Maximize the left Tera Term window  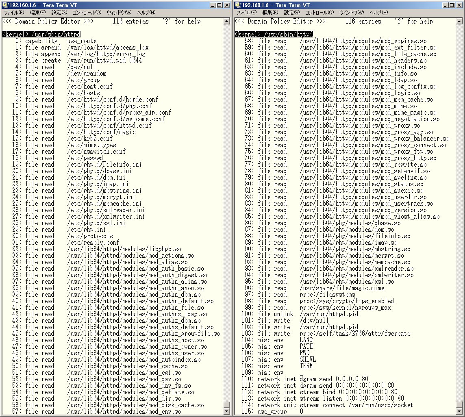[219, 5]
